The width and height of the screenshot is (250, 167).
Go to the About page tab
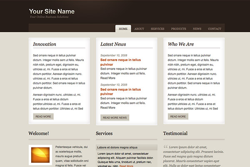click(x=139, y=29)
